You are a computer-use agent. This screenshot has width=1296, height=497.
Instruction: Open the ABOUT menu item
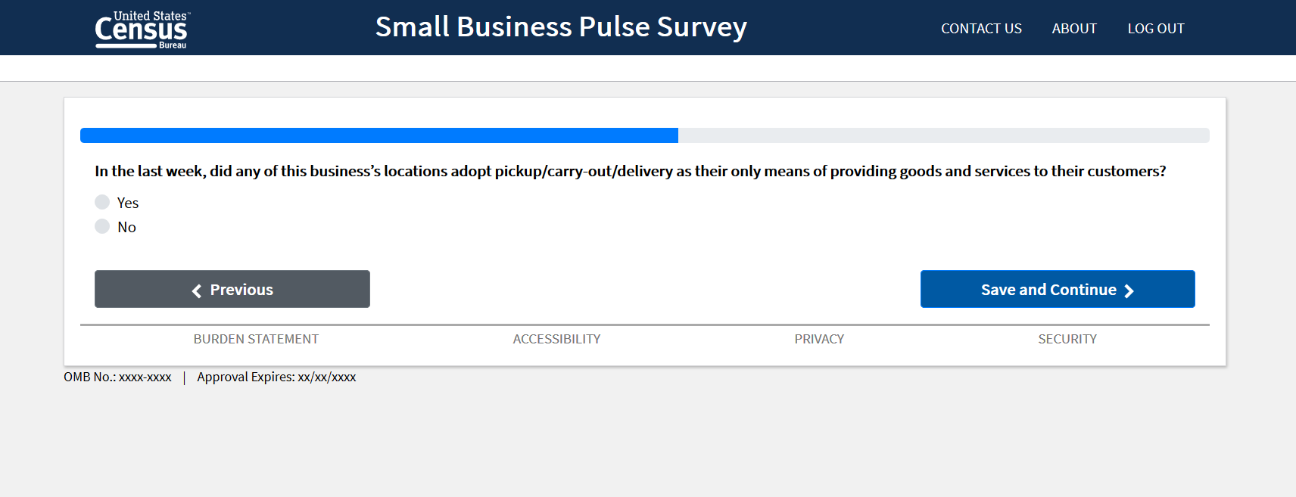pos(1073,29)
